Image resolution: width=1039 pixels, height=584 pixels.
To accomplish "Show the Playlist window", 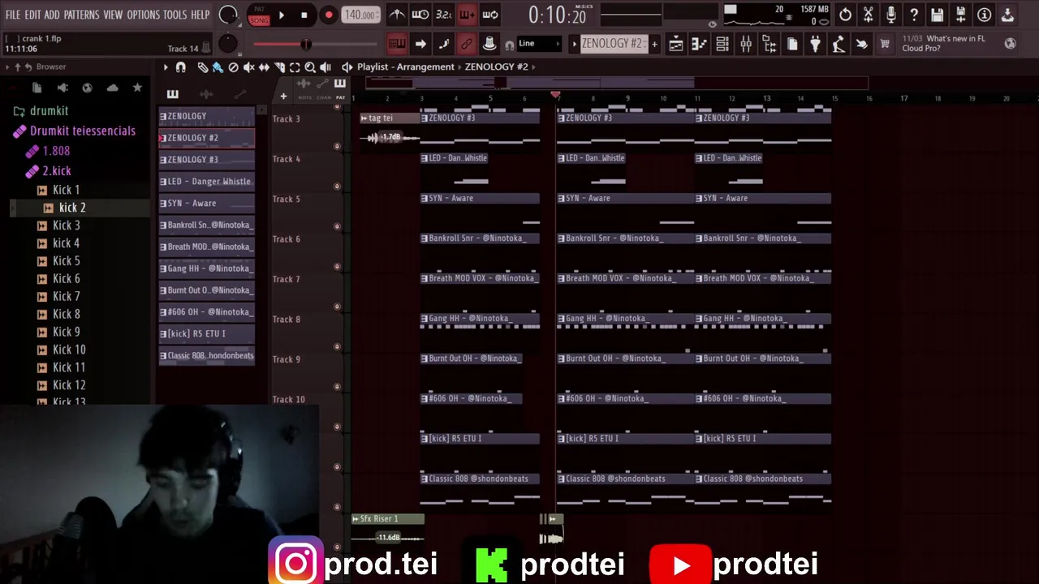I will pos(675,44).
